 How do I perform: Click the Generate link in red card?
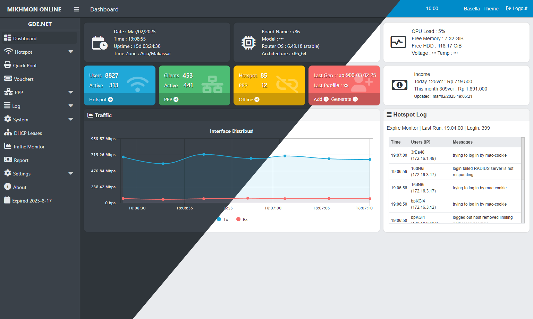click(344, 99)
